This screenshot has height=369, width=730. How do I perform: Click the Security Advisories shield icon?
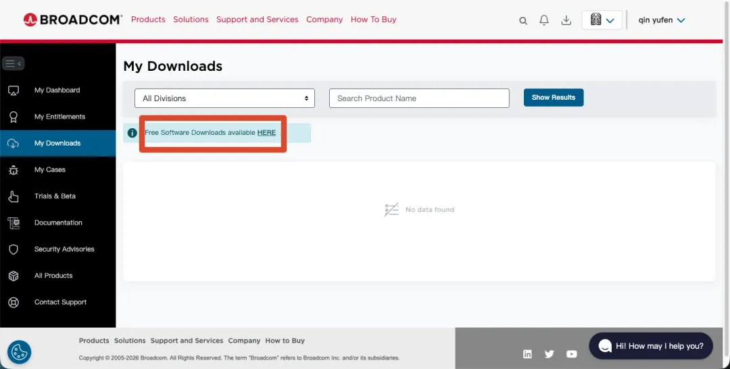(14, 249)
